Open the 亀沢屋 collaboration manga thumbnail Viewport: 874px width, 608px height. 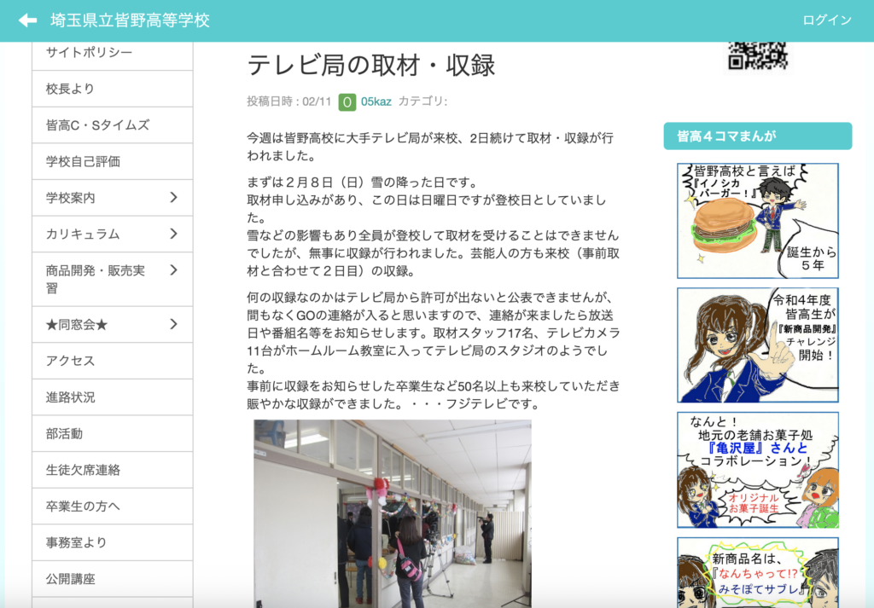(x=757, y=470)
